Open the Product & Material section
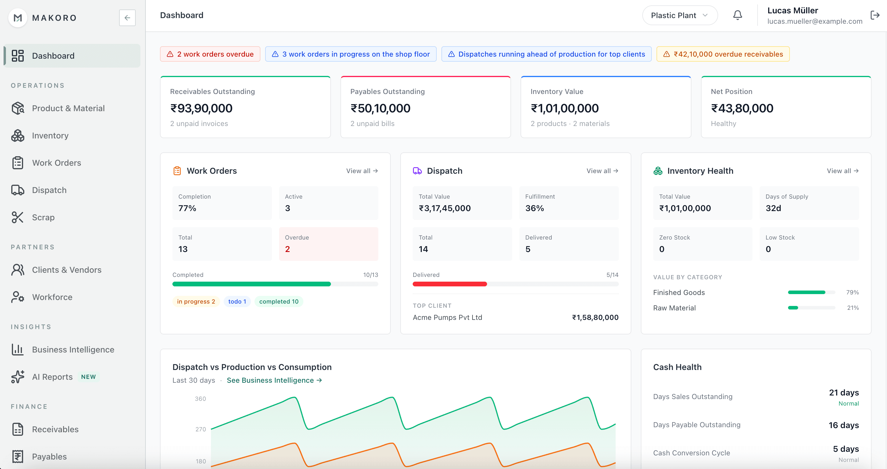This screenshot has width=887, height=469. (68, 108)
